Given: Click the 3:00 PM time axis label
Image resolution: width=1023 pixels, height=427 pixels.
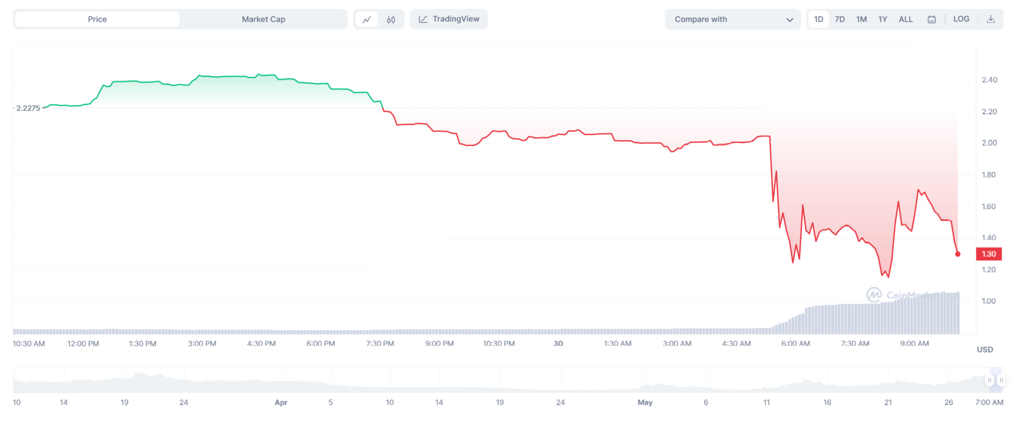Looking at the screenshot, I should pos(202,343).
